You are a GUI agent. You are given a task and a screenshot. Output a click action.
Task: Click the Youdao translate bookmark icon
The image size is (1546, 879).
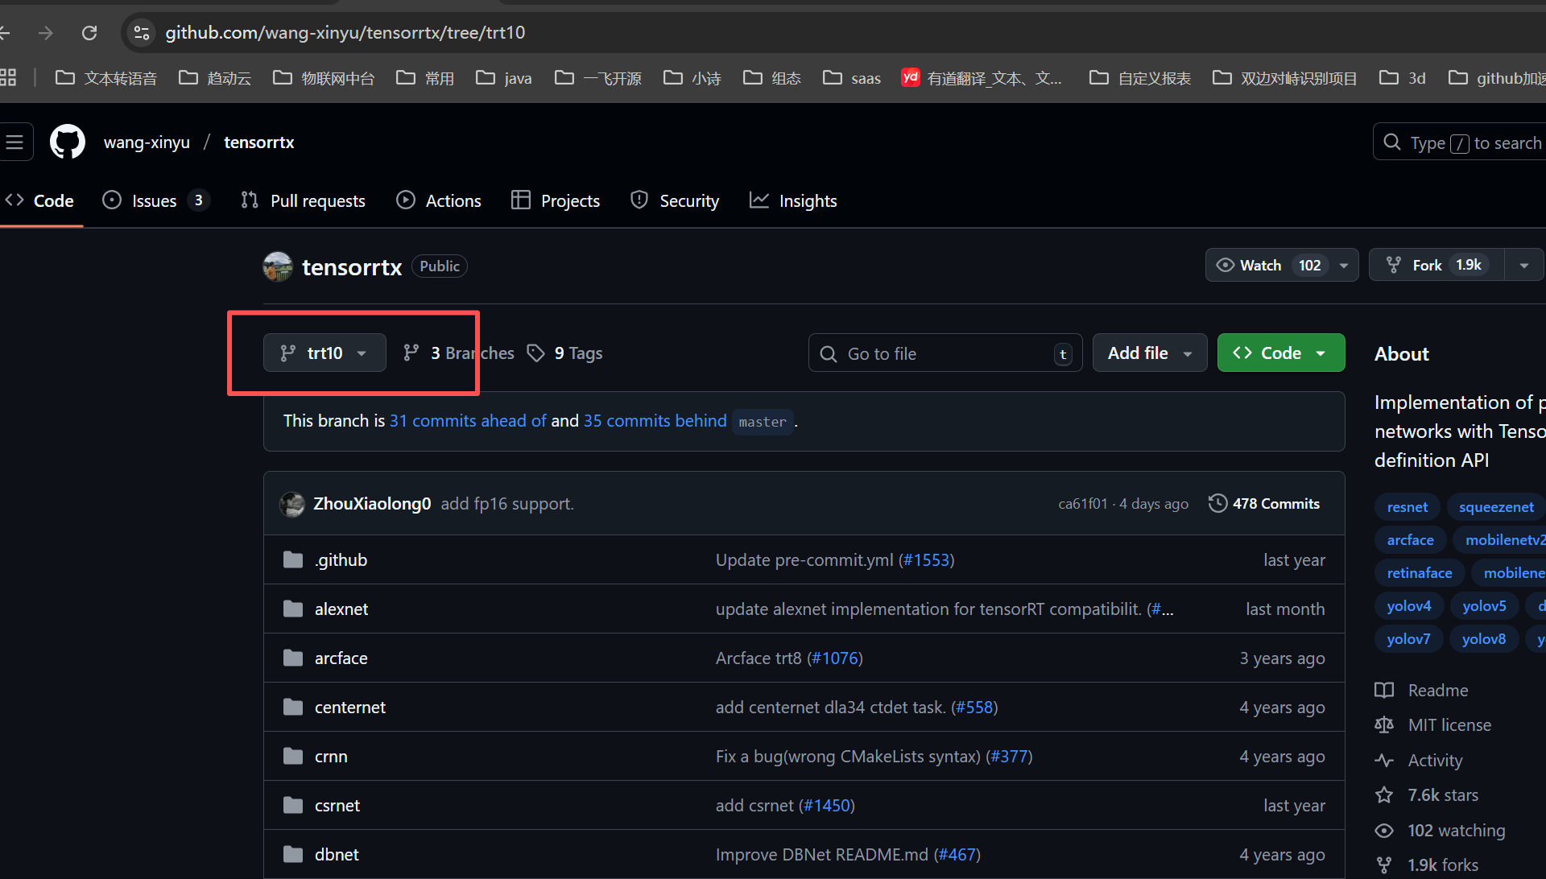pyautogui.click(x=911, y=77)
